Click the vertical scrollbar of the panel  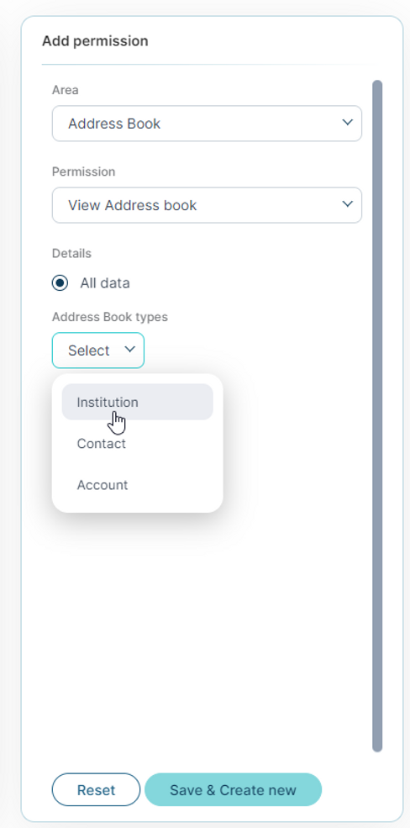tap(376, 415)
